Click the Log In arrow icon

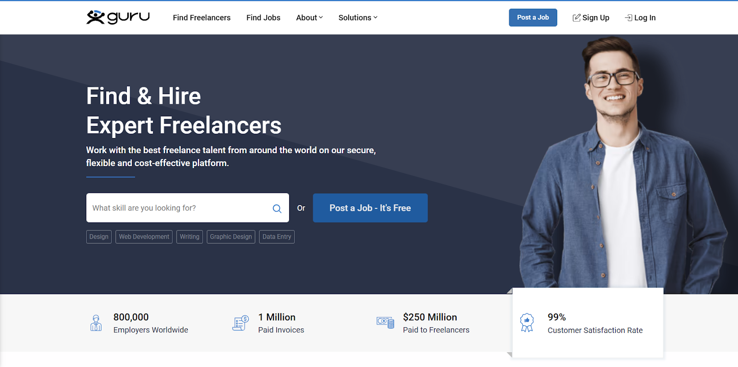coord(628,18)
